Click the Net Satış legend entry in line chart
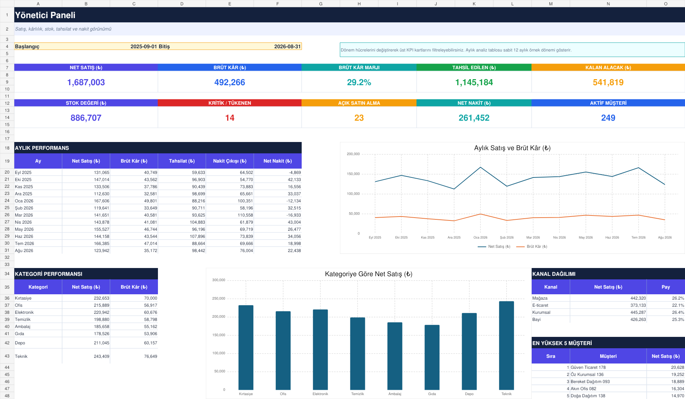685x399 pixels. (494, 246)
